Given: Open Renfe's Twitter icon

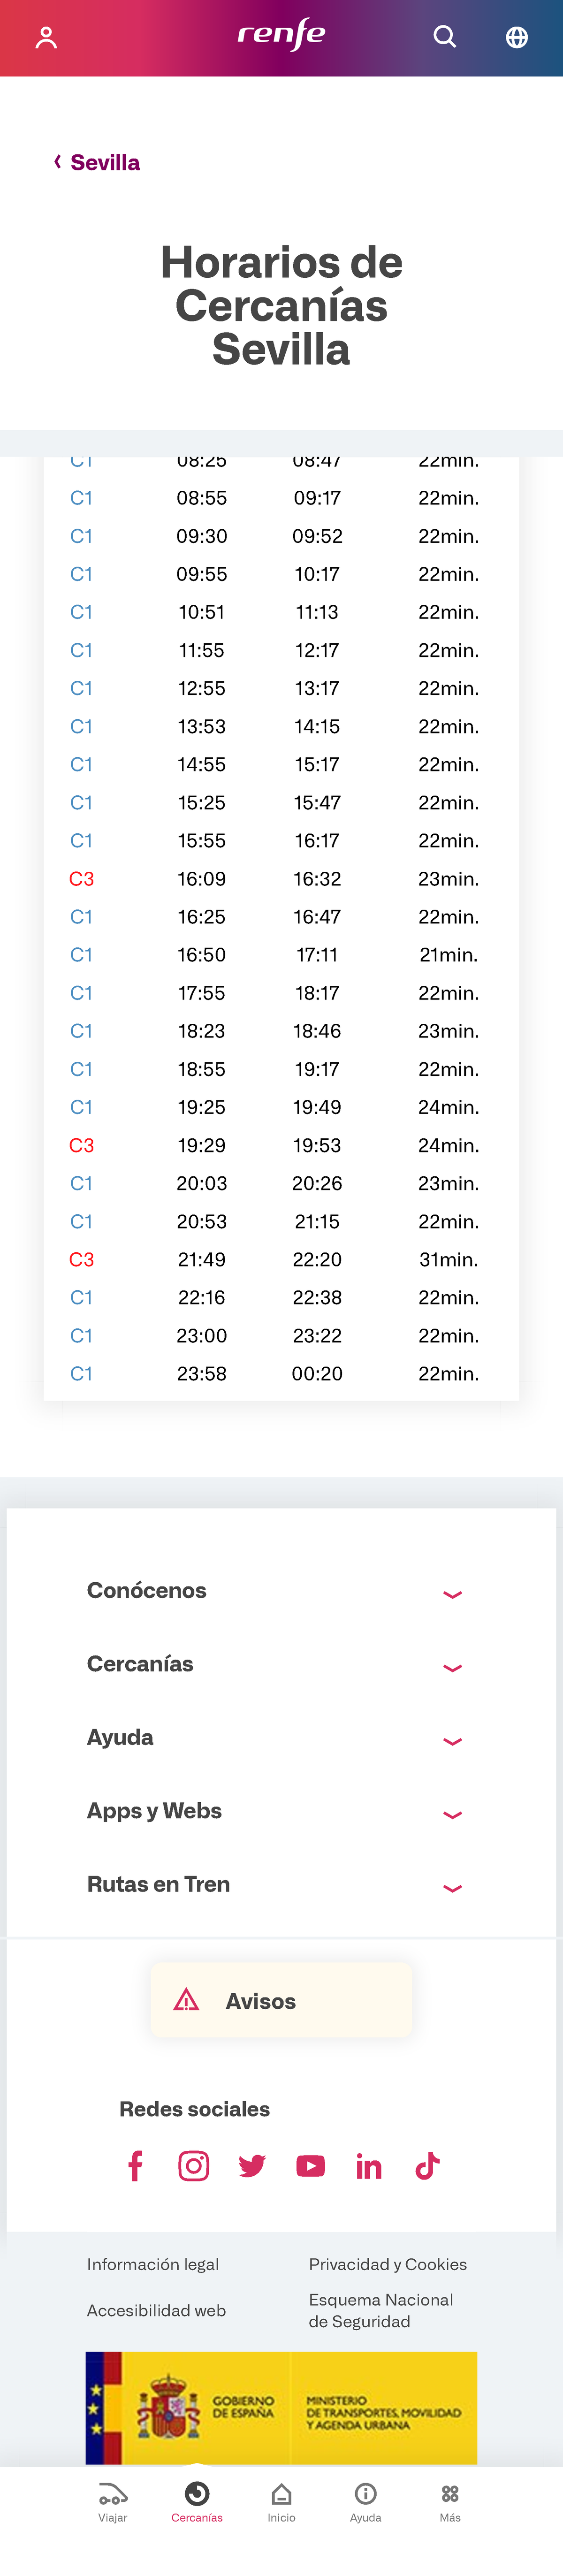Looking at the screenshot, I should click(x=252, y=2165).
